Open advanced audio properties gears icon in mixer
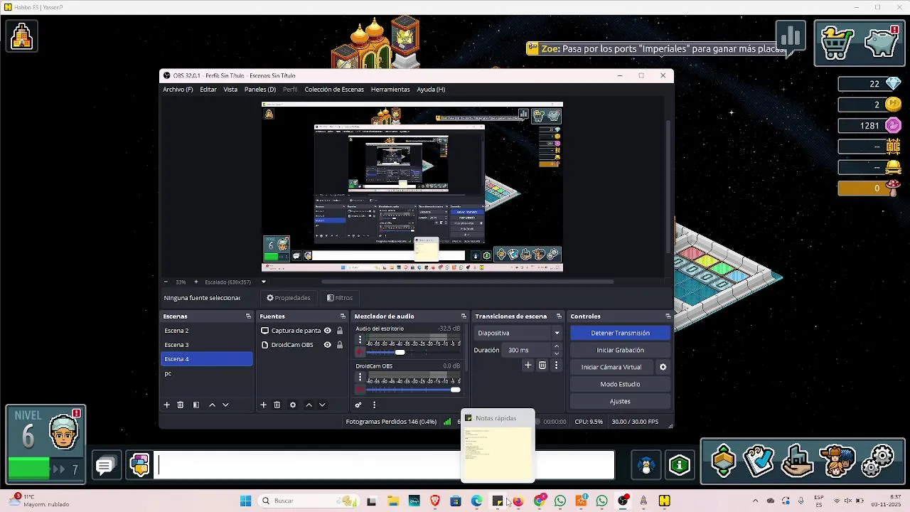 pyautogui.click(x=358, y=405)
